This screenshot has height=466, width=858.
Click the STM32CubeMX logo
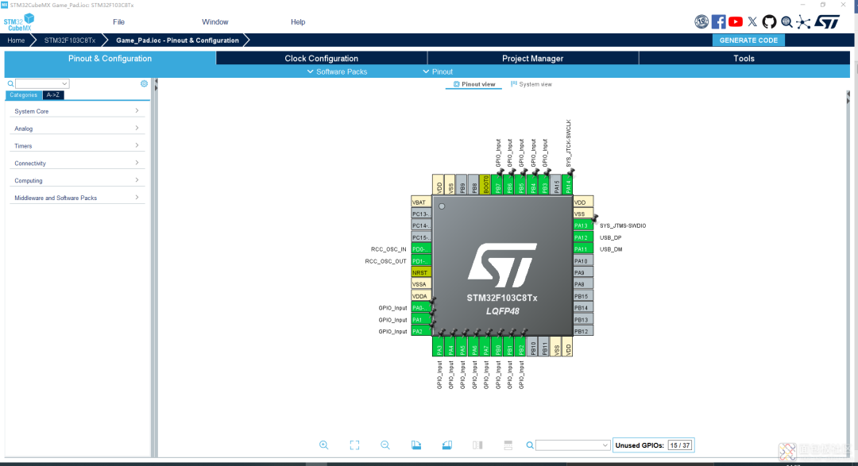19,22
